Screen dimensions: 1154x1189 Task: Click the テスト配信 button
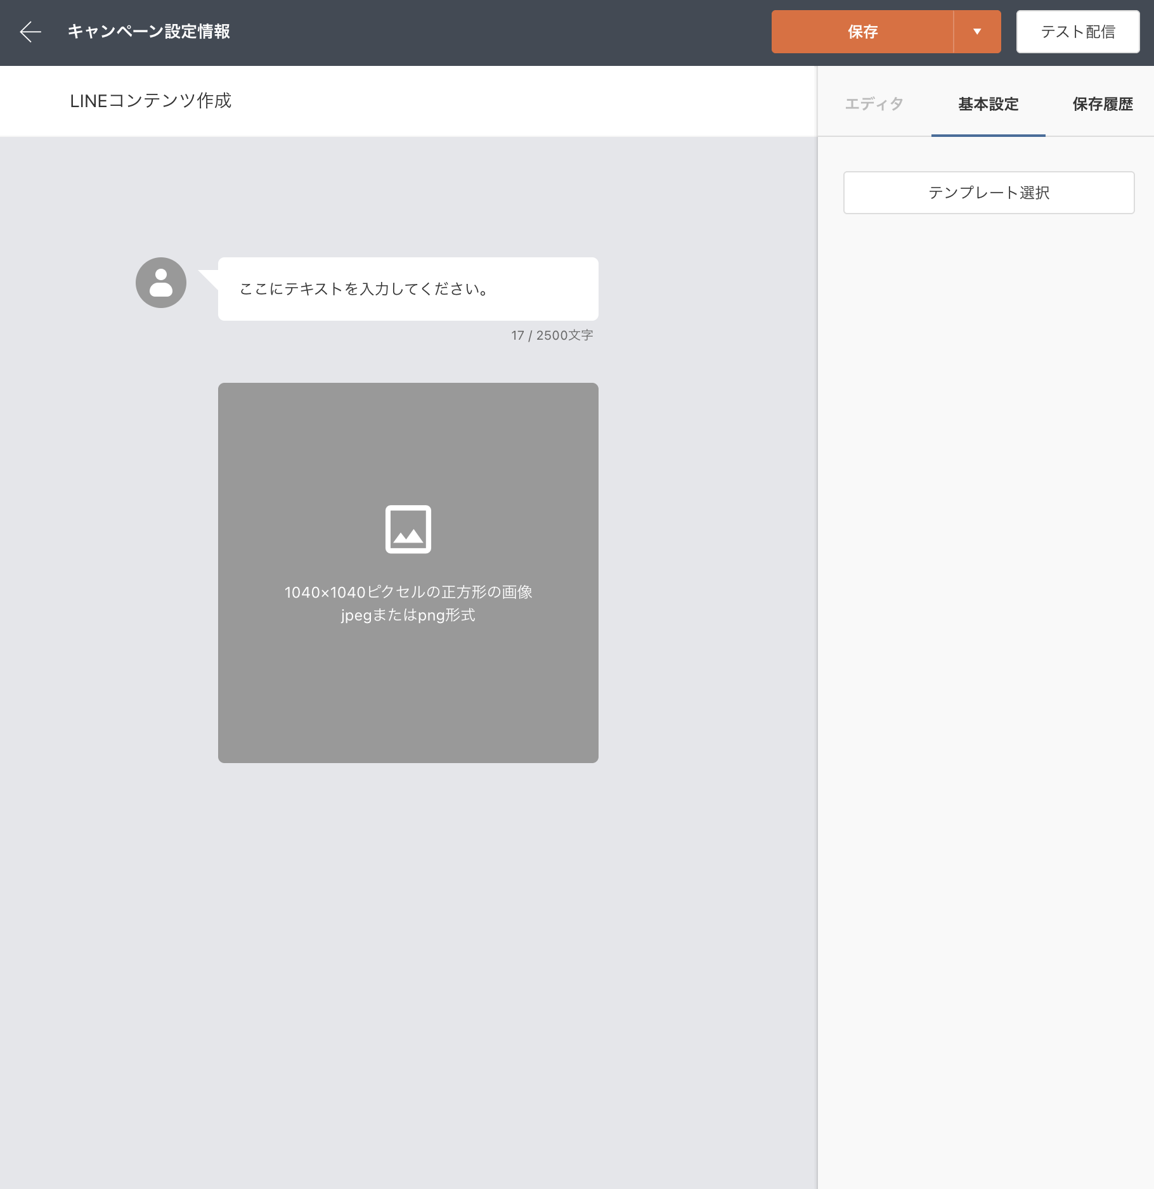point(1077,32)
